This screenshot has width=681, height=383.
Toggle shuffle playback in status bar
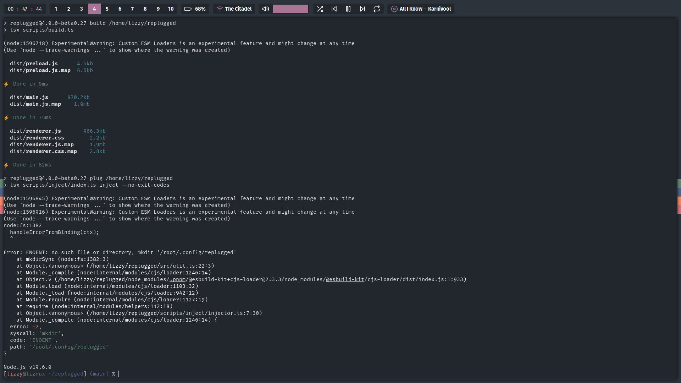point(320,9)
